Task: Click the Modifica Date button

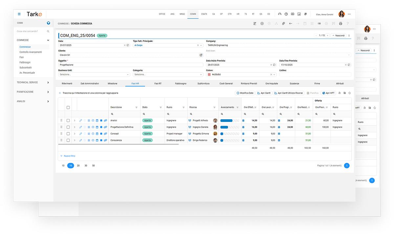Action: pyautogui.click(x=245, y=93)
